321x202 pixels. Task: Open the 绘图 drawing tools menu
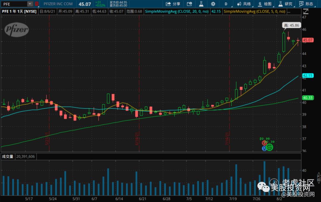point(265,4)
